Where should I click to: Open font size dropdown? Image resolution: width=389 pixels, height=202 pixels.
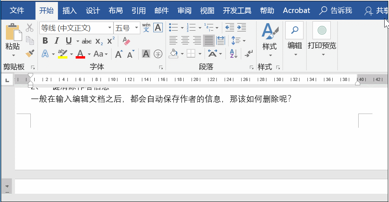point(136,28)
